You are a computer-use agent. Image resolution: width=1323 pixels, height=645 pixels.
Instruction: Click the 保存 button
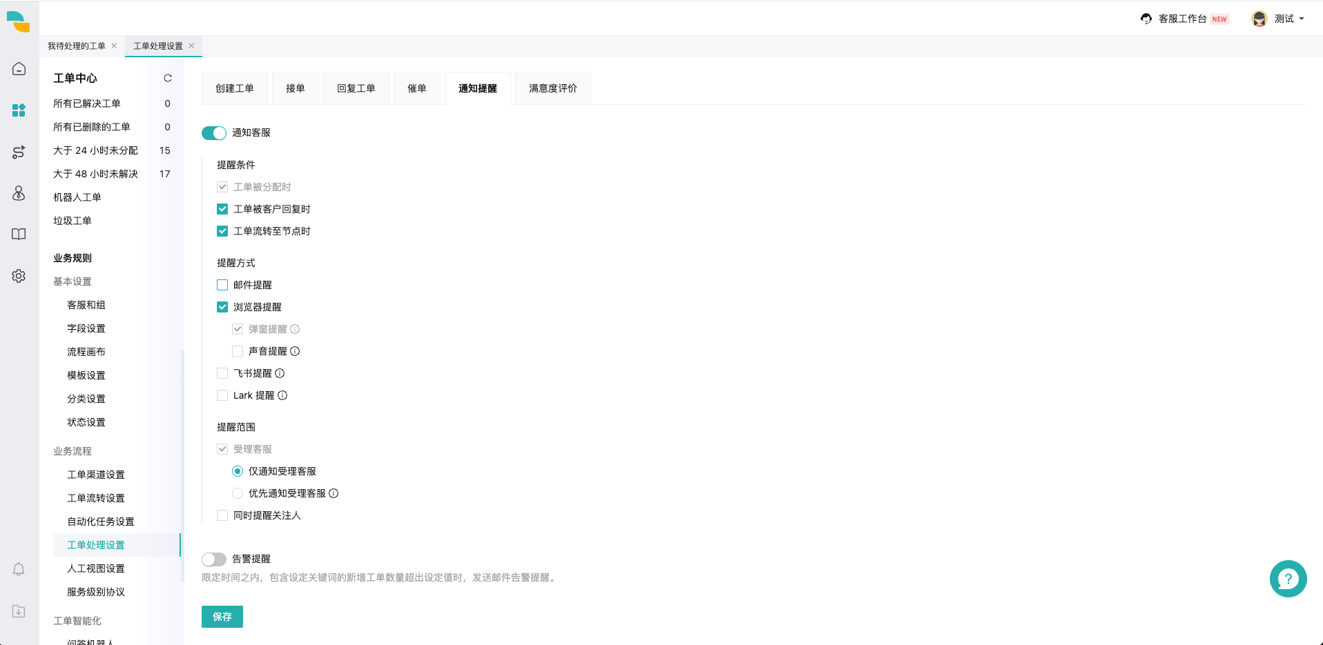(x=222, y=617)
